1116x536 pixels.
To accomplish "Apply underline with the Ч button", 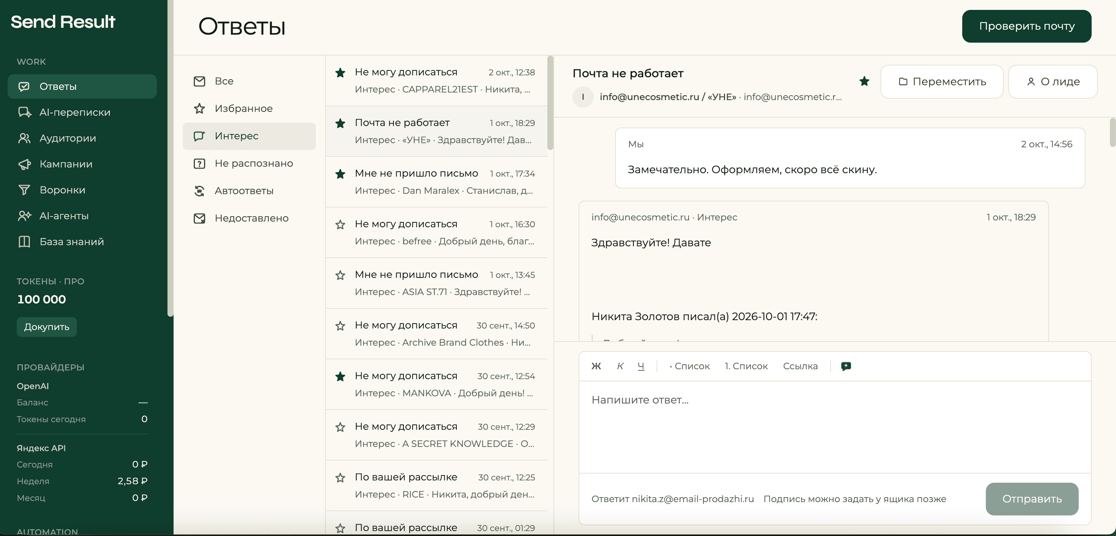I will click(641, 366).
